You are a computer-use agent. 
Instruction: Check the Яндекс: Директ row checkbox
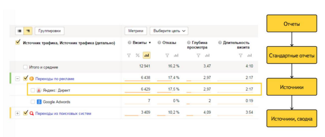point(33,90)
